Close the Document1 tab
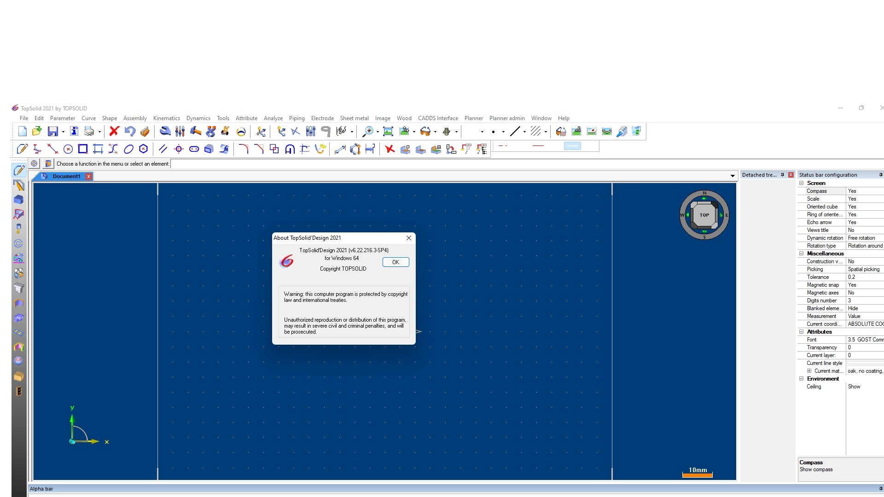This screenshot has height=497, width=884. (88, 176)
